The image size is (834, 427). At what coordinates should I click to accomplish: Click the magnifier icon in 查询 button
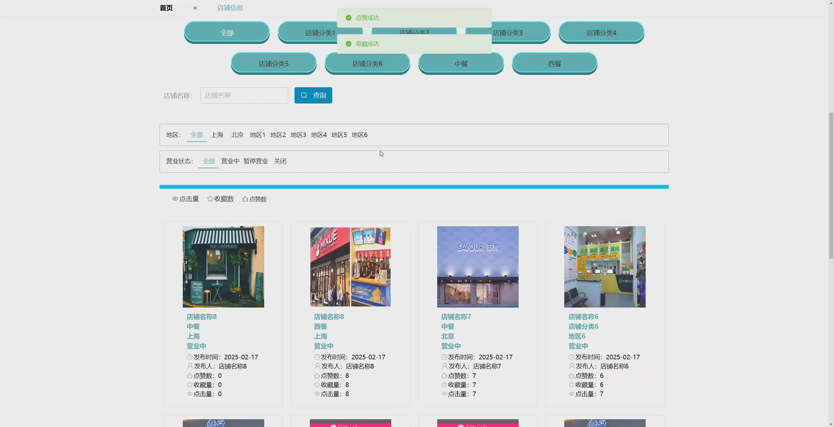tap(304, 95)
